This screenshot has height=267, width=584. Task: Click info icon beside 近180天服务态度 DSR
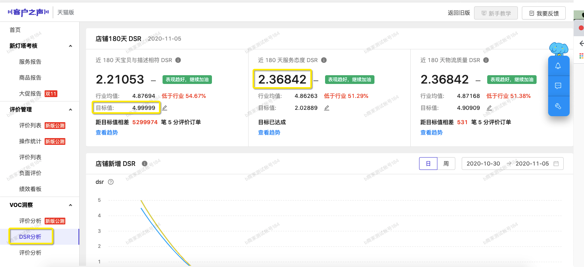point(324,60)
